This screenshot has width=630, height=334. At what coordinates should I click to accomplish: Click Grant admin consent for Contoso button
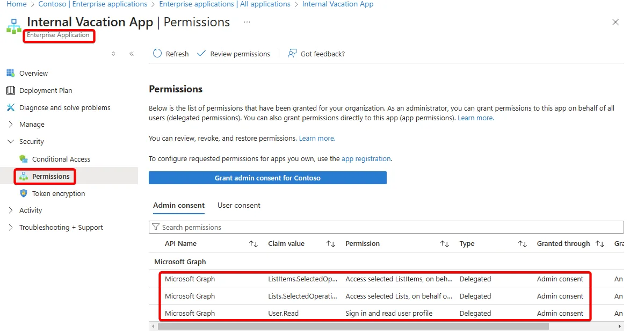click(x=267, y=178)
